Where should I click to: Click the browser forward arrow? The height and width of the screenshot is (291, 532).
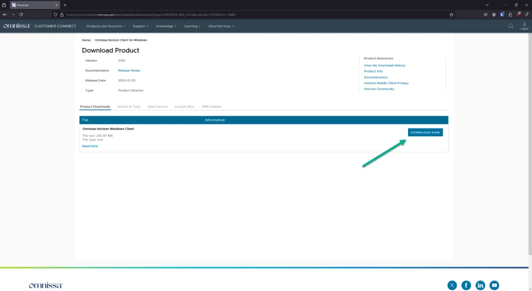pos(13,15)
